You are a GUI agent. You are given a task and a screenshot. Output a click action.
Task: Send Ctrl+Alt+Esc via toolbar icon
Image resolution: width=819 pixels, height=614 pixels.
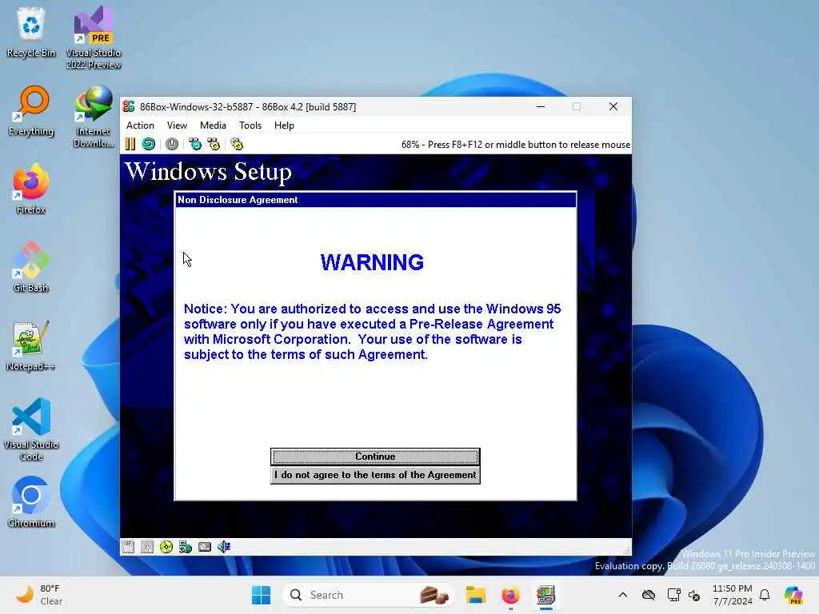214,144
